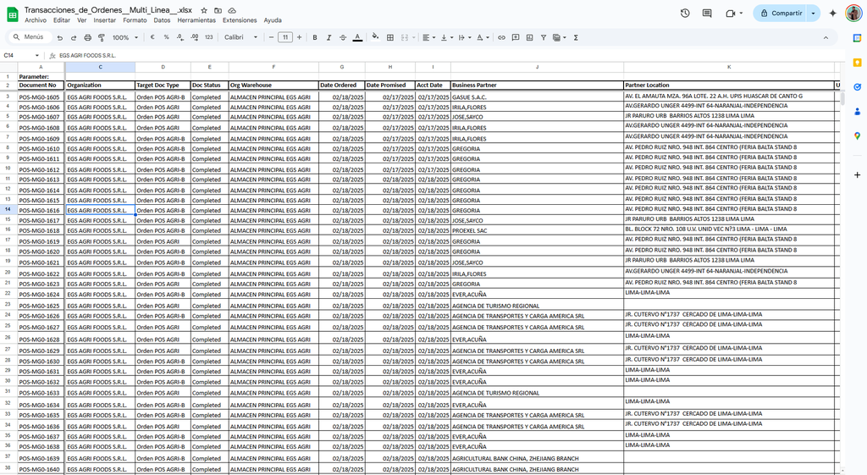Go to Sheets home via green logo
This screenshot has width=867, height=475.
(12, 14)
